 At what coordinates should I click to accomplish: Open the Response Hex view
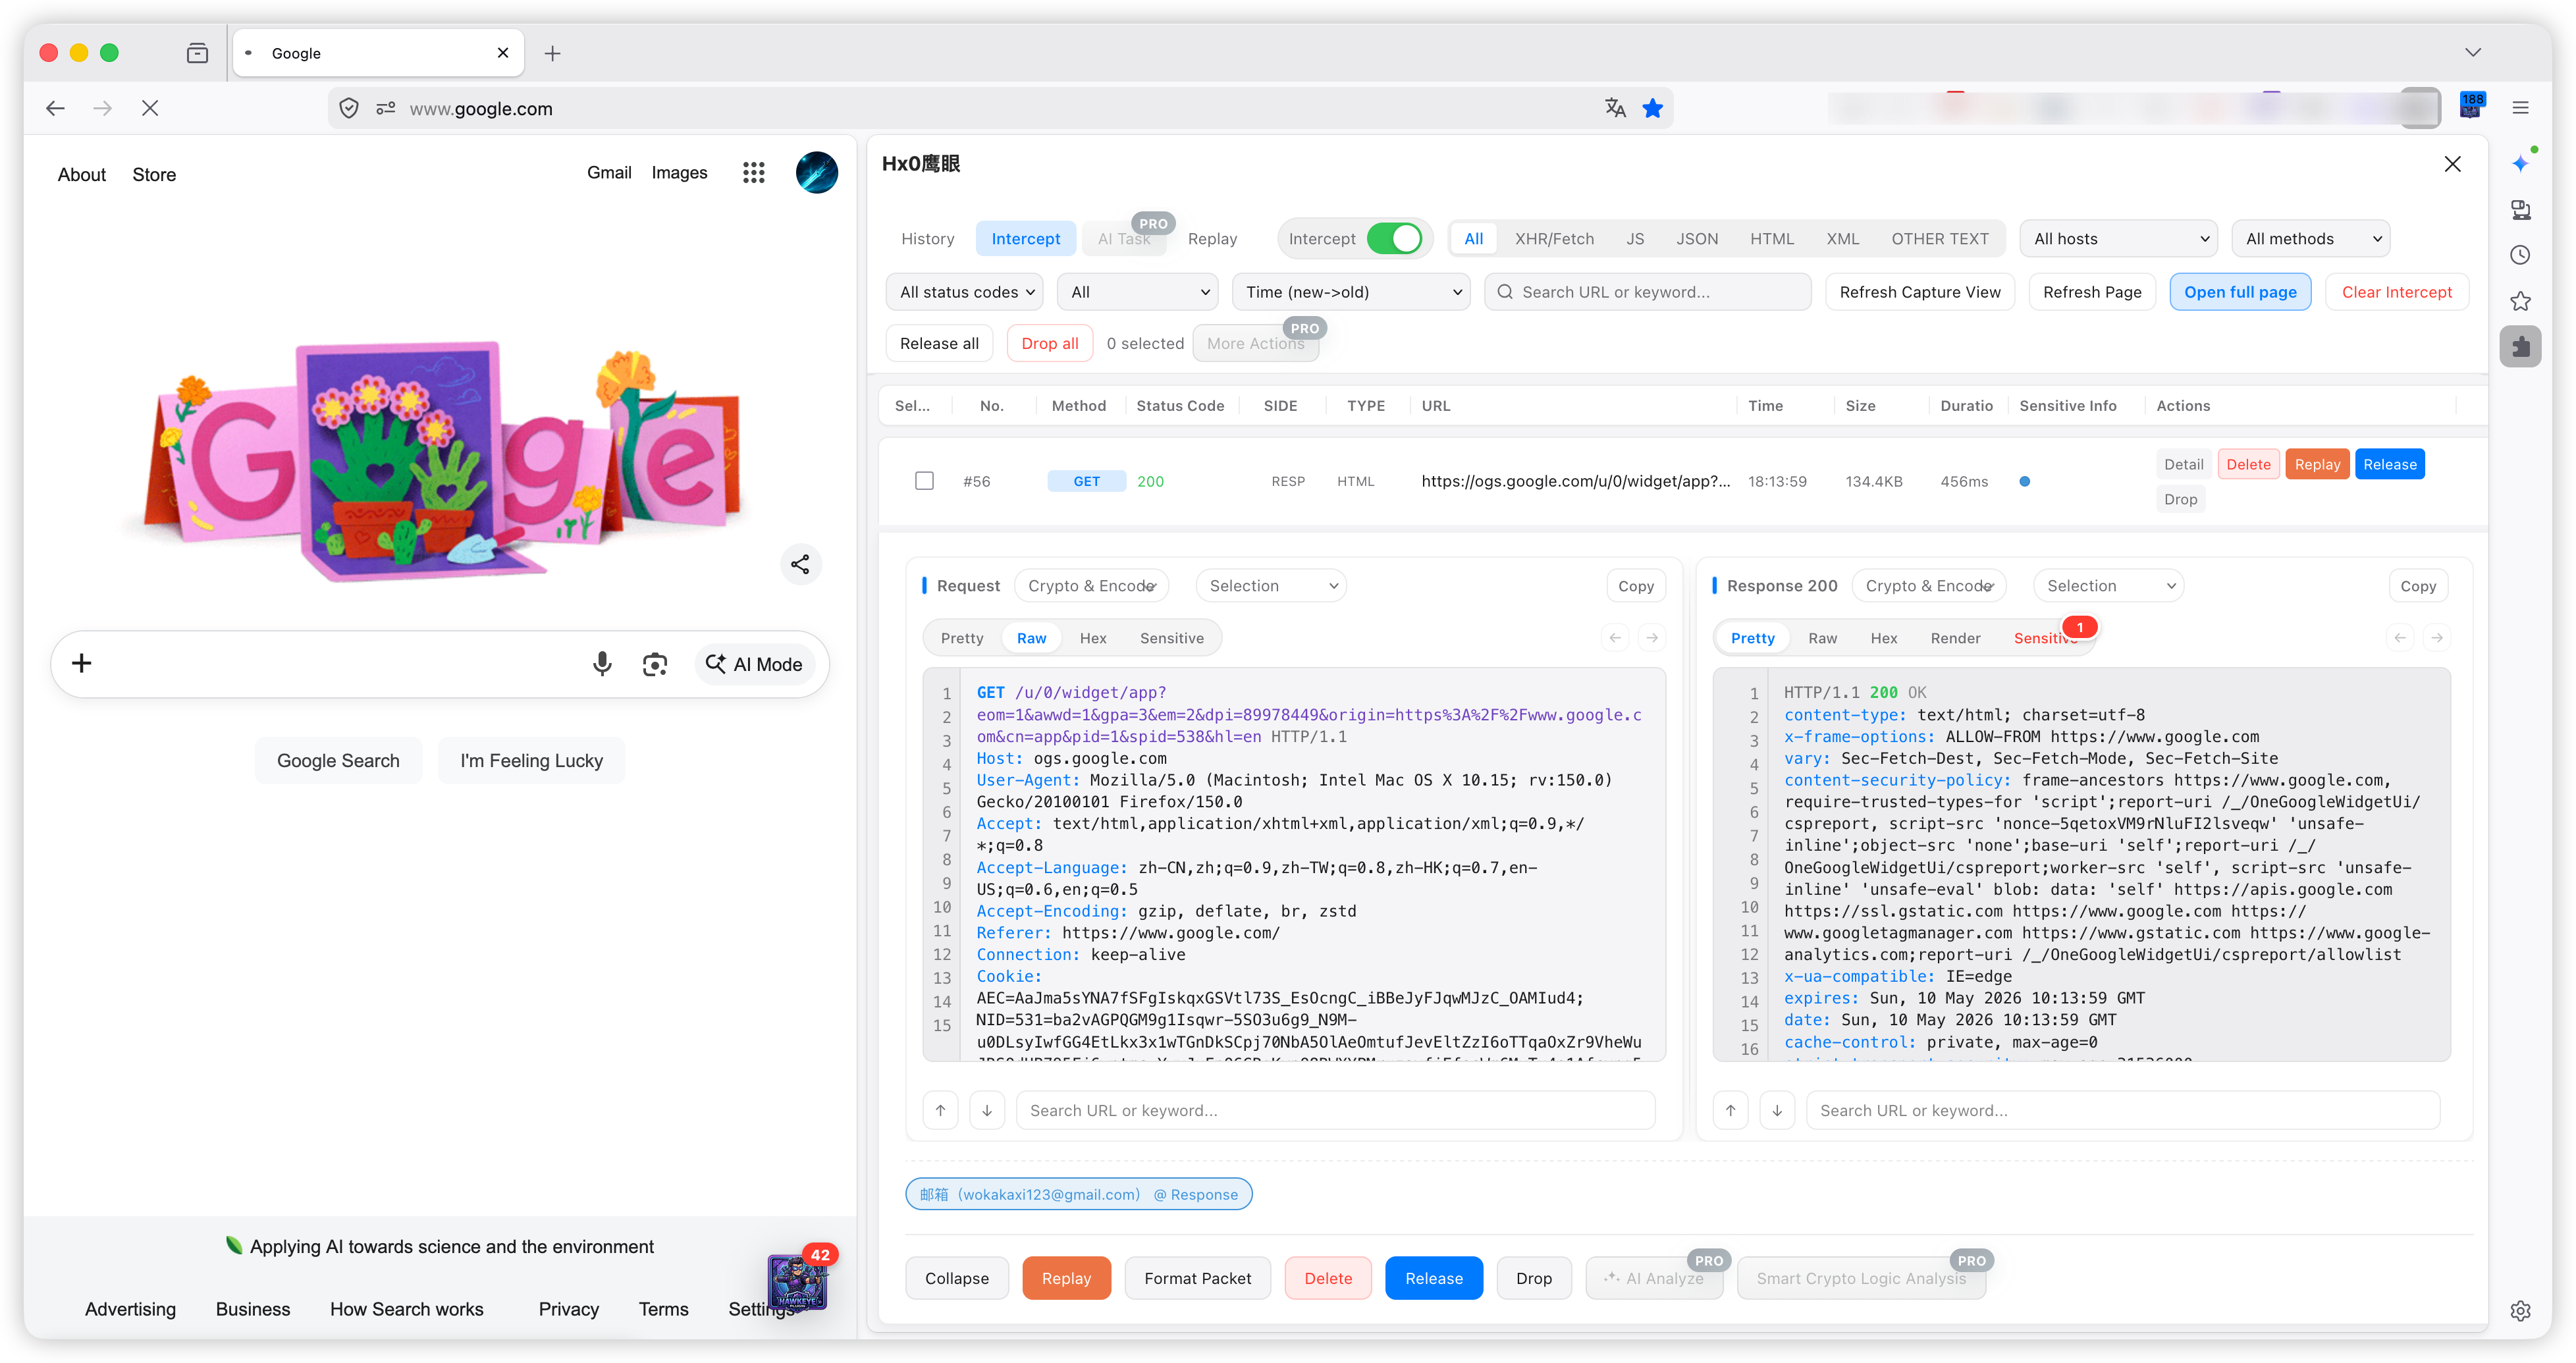pos(1883,638)
